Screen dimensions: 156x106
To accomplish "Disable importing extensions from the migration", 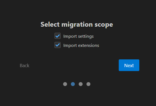I will pos(58,45).
